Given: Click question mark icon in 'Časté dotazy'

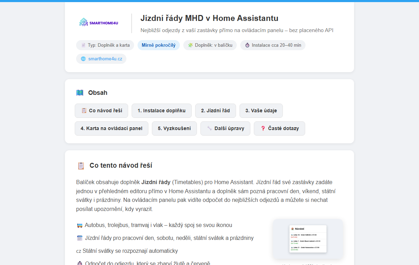Looking at the screenshot, I should coord(263,128).
